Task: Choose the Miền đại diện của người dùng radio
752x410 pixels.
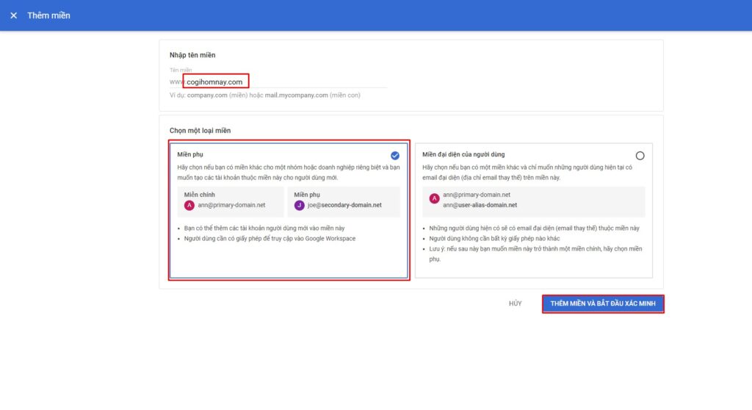Action: 640,155
